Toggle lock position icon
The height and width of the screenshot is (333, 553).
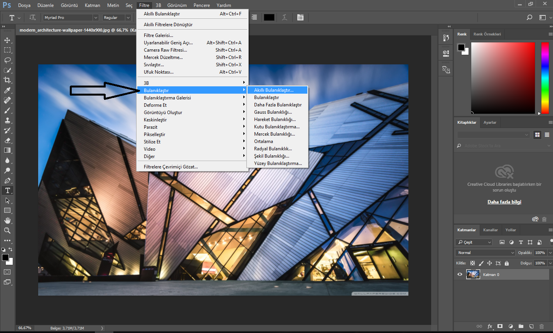(489, 263)
